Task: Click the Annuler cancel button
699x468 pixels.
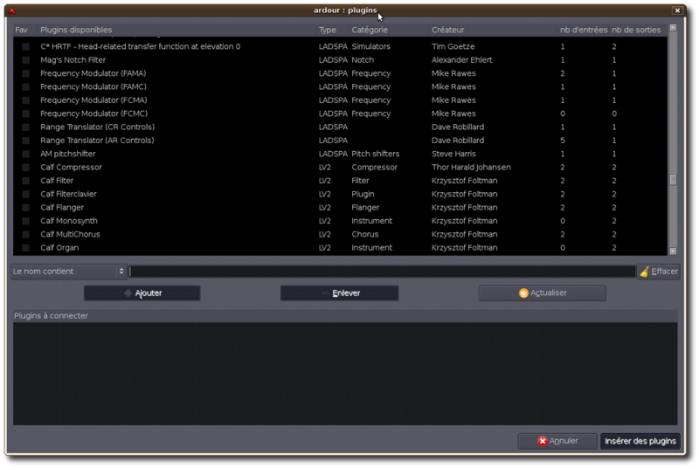Action: [557, 441]
